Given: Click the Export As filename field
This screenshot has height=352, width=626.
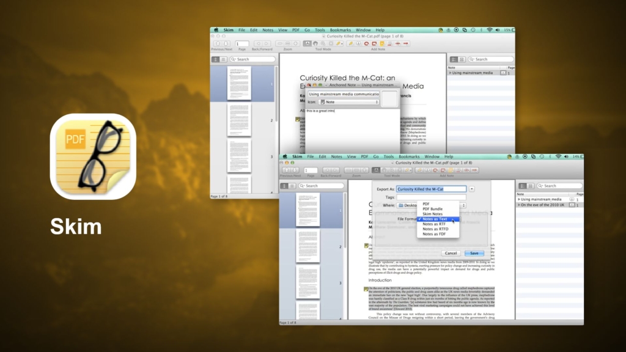Looking at the screenshot, I should click(431, 189).
